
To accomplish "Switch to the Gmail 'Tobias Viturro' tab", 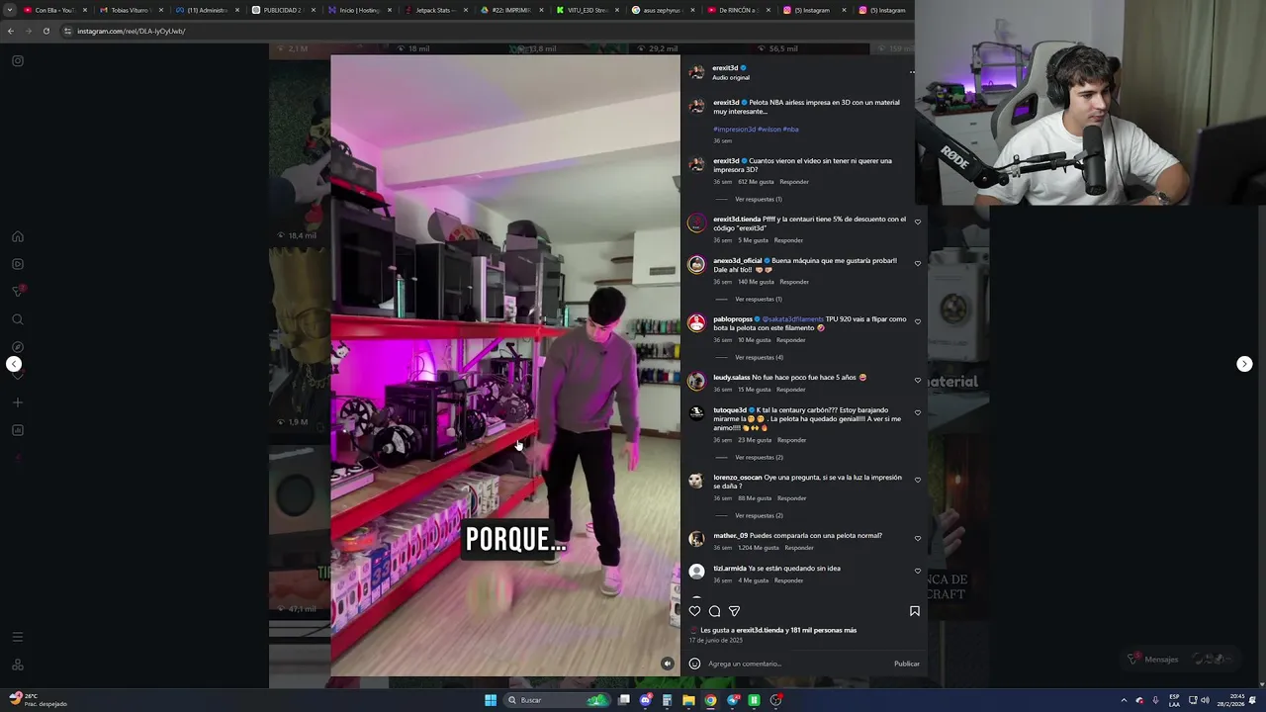I will pos(130,10).
